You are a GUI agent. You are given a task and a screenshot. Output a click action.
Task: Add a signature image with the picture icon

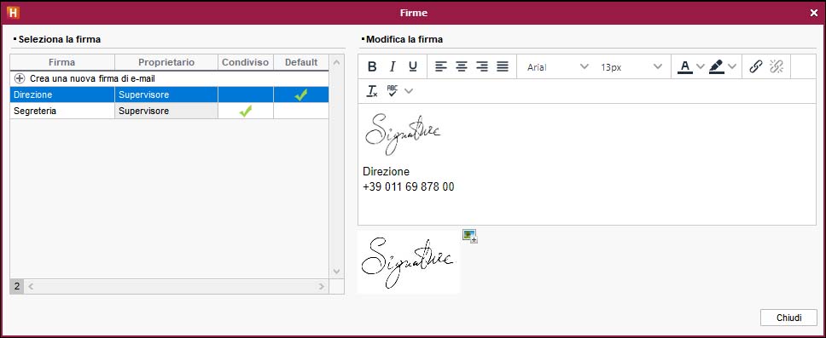pyautogui.click(x=469, y=236)
